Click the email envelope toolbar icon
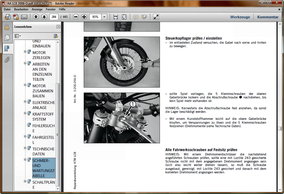 [x=24, y=17]
